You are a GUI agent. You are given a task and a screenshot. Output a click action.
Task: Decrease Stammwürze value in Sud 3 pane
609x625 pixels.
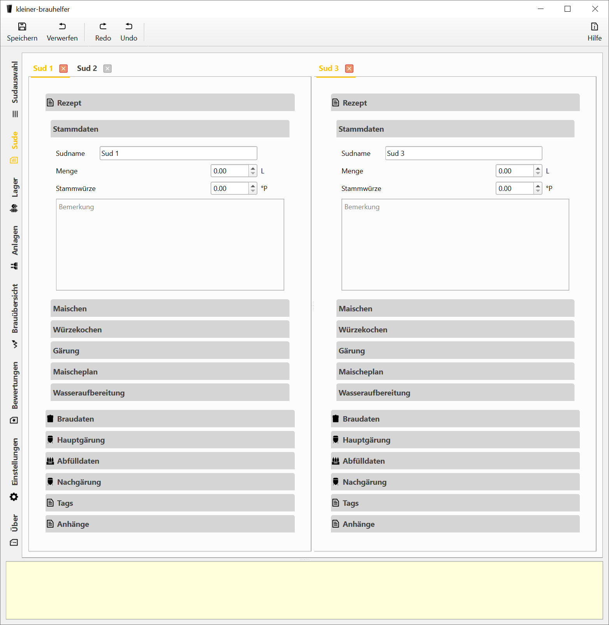coord(538,191)
